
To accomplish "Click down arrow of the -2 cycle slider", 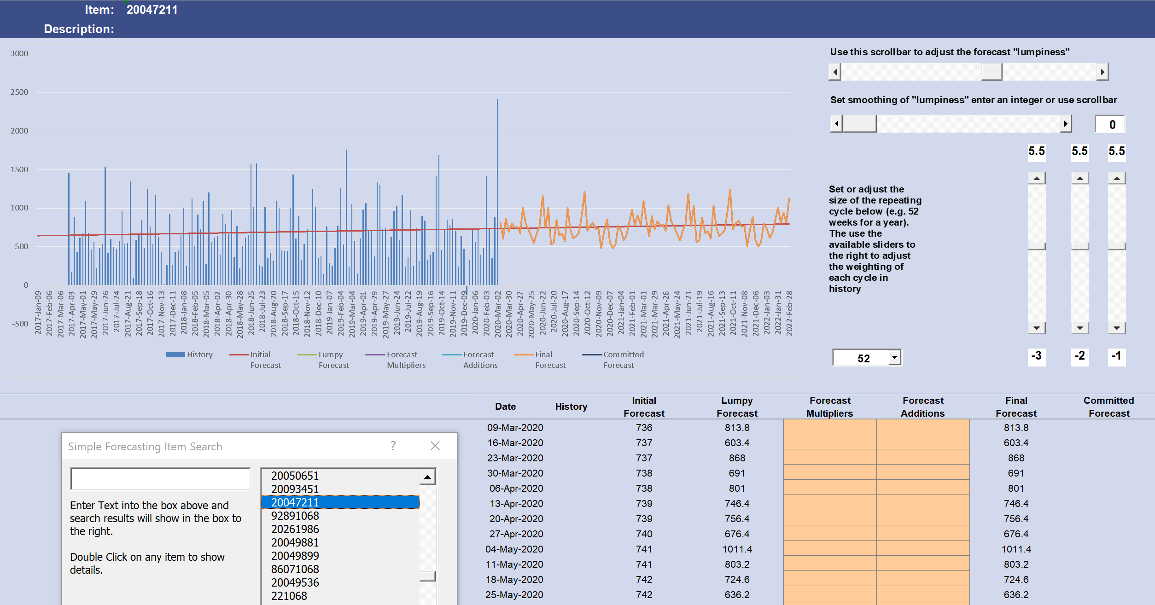I will pos(1079,328).
